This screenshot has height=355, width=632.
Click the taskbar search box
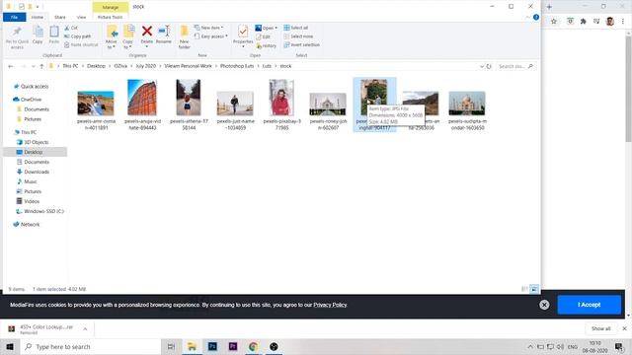[x=91, y=346]
